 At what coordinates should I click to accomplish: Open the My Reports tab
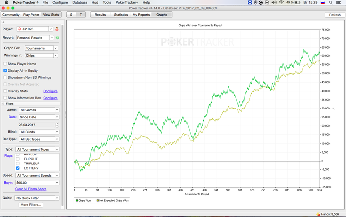[x=141, y=15]
